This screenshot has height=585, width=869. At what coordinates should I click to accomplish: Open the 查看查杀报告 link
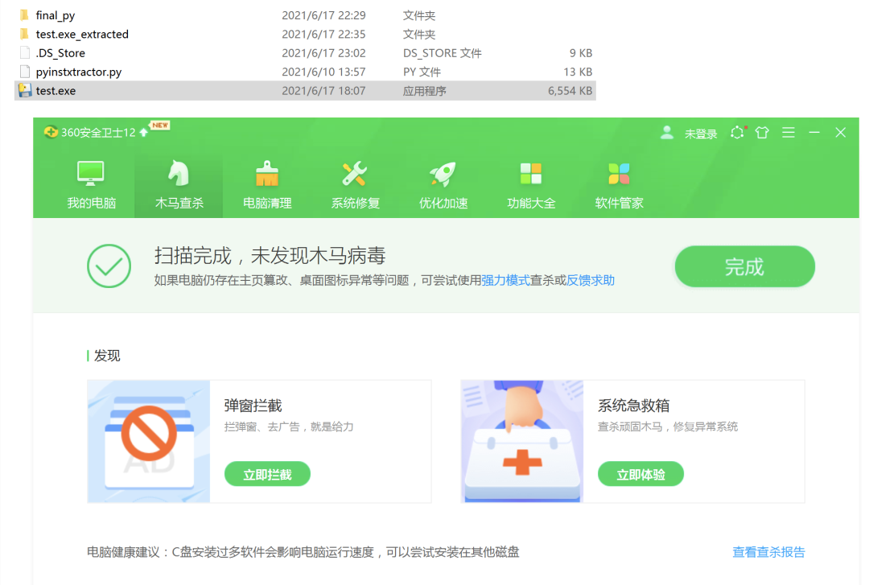(768, 552)
